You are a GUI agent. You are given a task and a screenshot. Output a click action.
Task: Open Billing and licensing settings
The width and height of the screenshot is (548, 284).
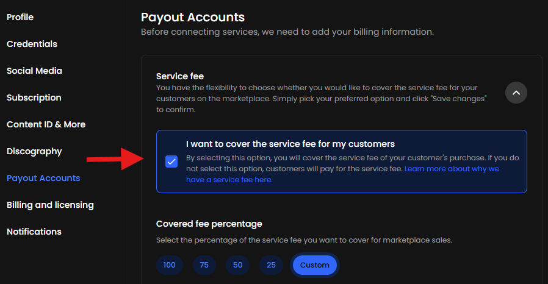pyautogui.click(x=50, y=205)
